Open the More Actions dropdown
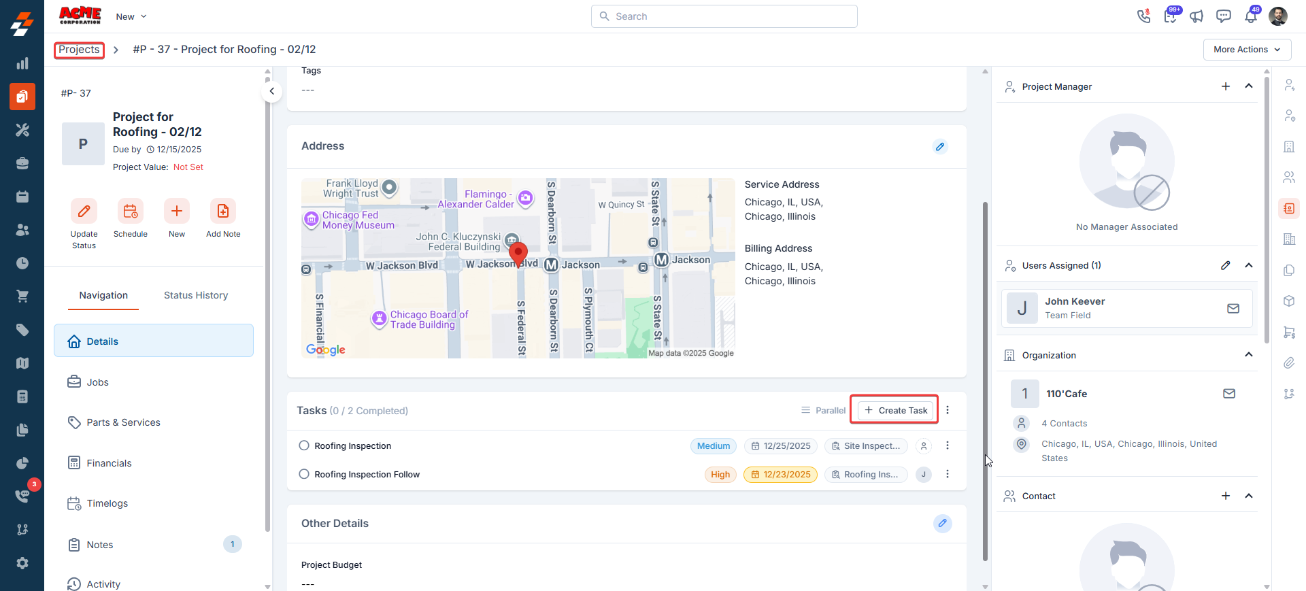The height and width of the screenshot is (591, 1306). (1247, 50)
